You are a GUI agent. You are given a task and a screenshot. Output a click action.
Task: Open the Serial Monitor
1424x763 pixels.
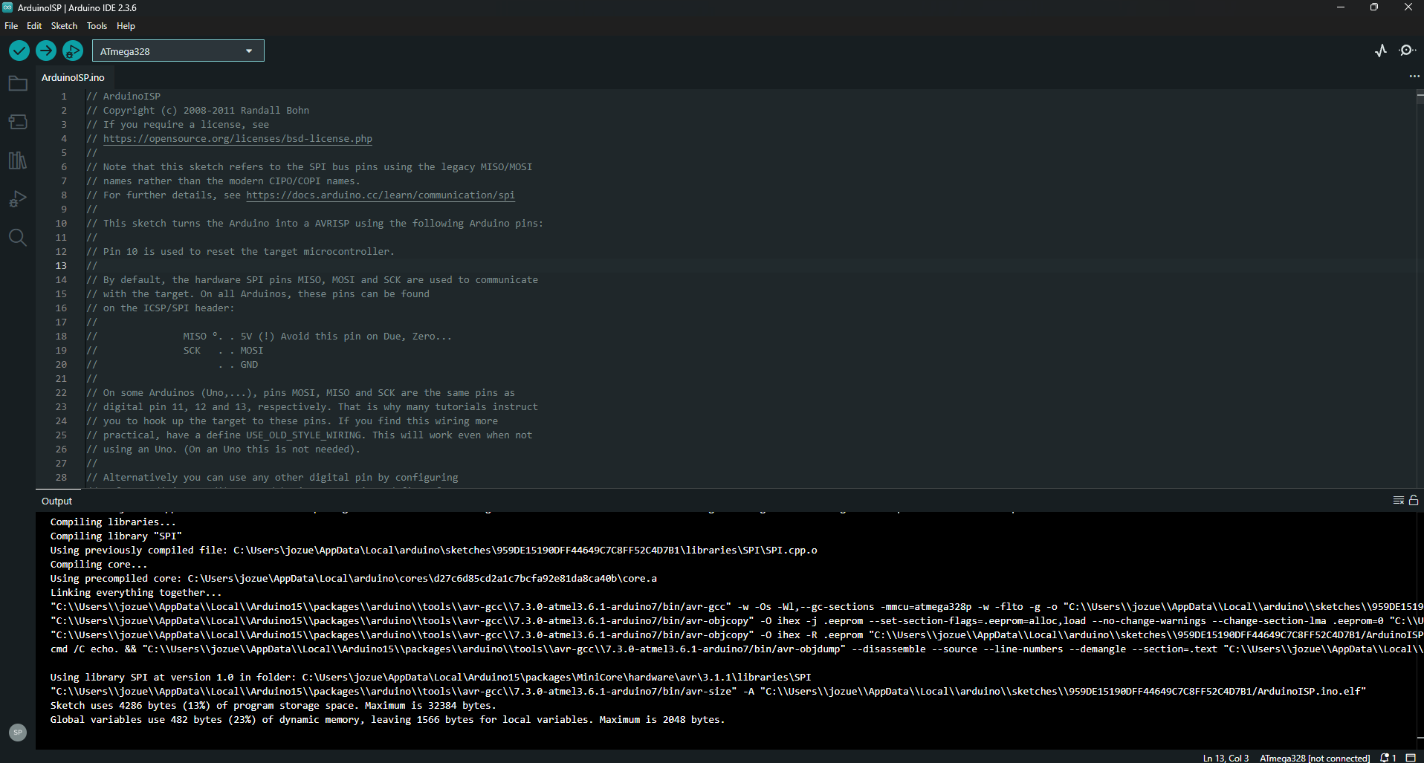click(1407, 51)
